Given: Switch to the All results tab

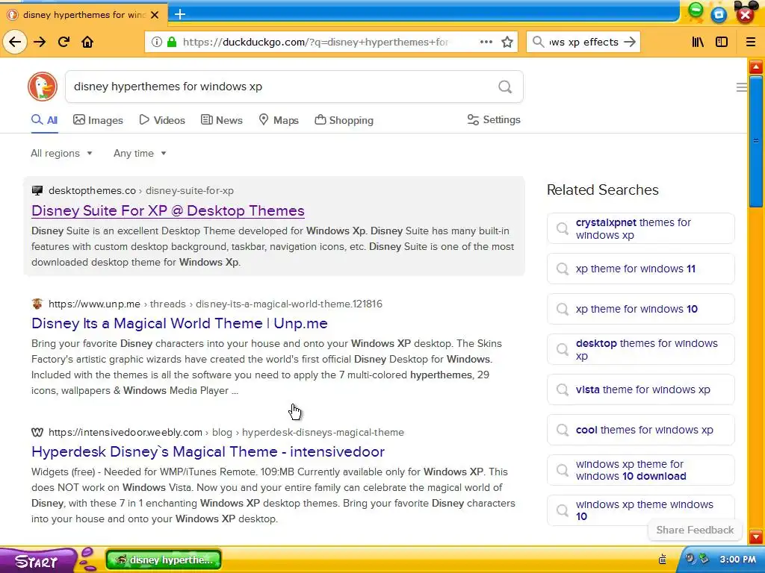Looking at the screenshot, I should click(x=44, y=120).
